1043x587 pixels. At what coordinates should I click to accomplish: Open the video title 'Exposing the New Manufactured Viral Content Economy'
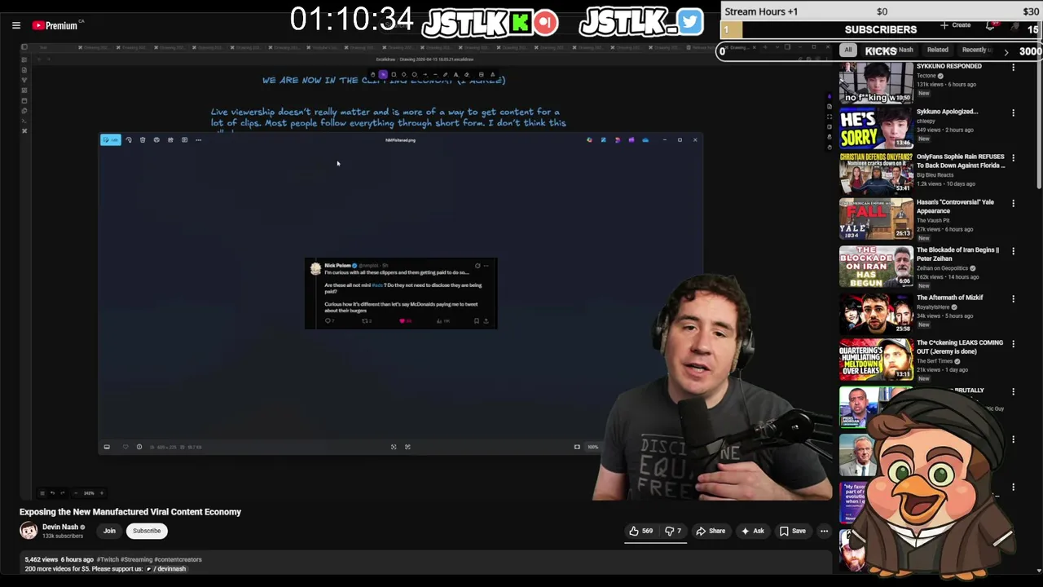[130, 512]
